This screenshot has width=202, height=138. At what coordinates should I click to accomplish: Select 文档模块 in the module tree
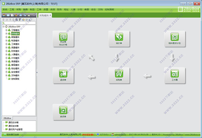coord(15,75)
